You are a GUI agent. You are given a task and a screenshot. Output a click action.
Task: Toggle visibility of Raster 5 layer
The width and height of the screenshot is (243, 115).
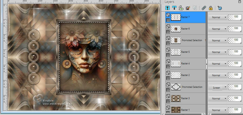[x=168, y=55]
